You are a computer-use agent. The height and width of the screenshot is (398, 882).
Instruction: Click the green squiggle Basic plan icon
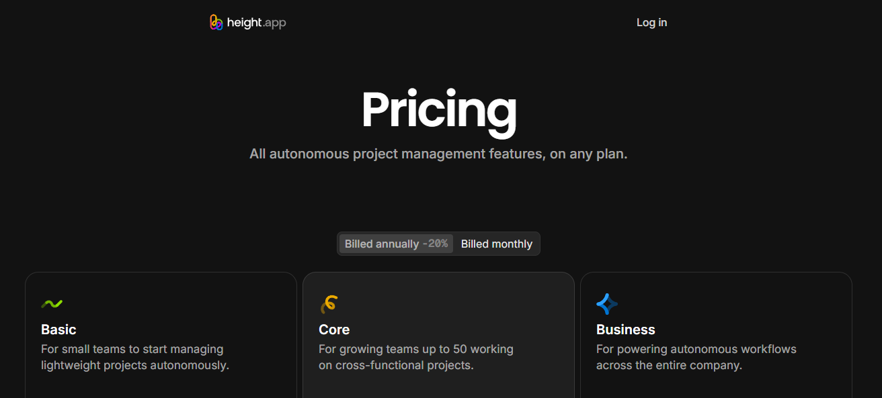pyautogui.click(x=52, y=304)
